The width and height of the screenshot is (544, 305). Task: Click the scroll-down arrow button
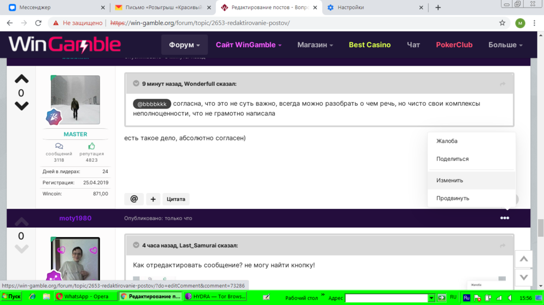click(523, 277)
